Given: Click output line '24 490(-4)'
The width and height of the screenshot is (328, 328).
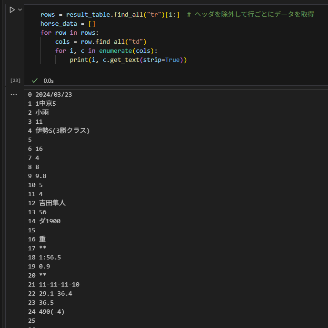Looking at the screenshot, I should pyautogui.click(x=46, y=311).
